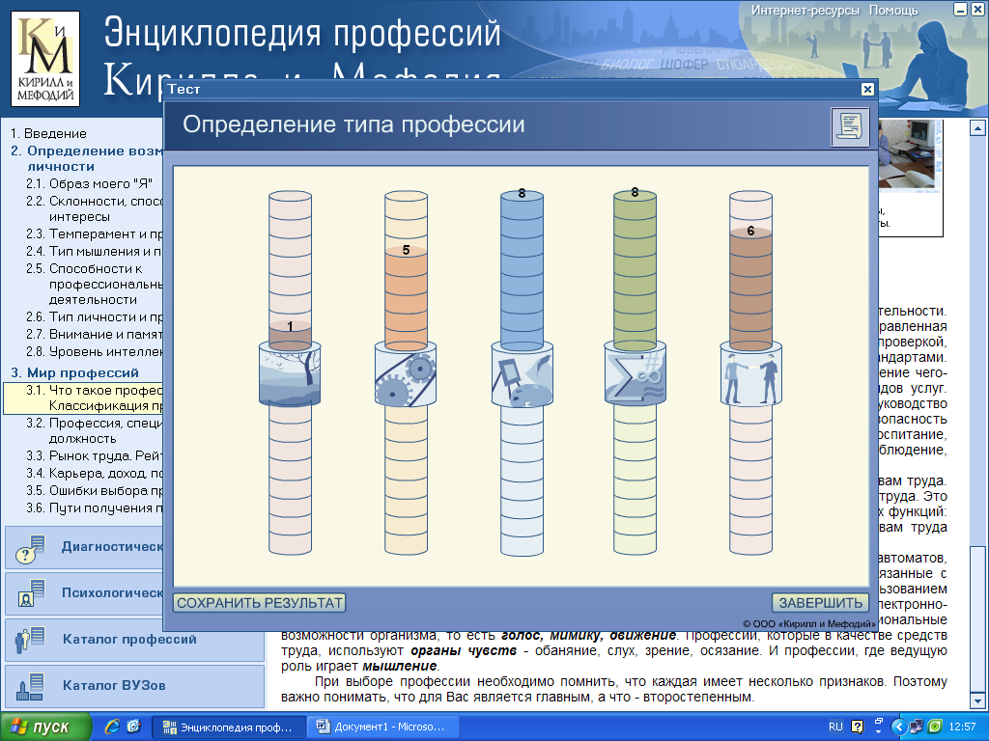
Task: Select 1. Введение in contents tree
Action: coord(48,133)
